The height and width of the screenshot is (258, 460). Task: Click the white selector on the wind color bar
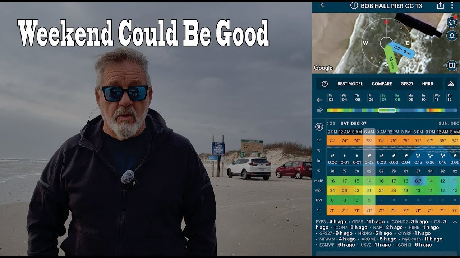(x=387, y=110)
